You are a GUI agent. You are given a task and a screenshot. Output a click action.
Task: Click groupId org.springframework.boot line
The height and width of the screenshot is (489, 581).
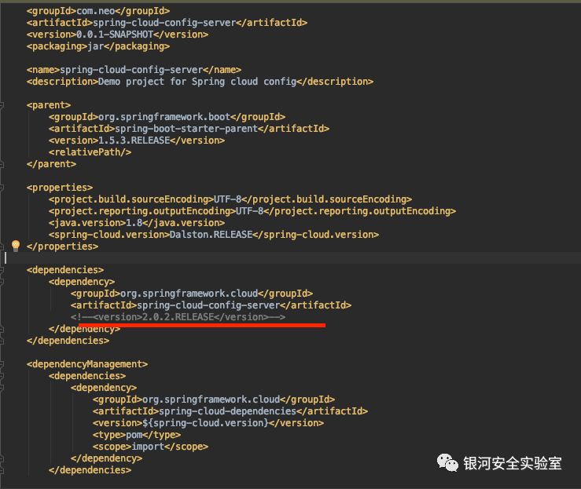167,117
